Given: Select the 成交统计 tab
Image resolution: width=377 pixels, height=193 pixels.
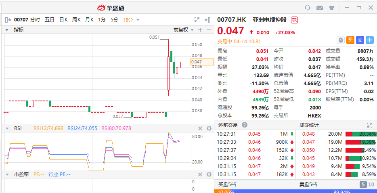Looking at the screenshot, I should pyautogui.click(x=309, y=125).
